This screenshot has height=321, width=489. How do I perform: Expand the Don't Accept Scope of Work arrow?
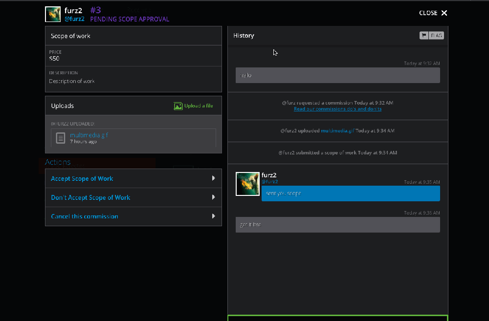pos(213,197)
